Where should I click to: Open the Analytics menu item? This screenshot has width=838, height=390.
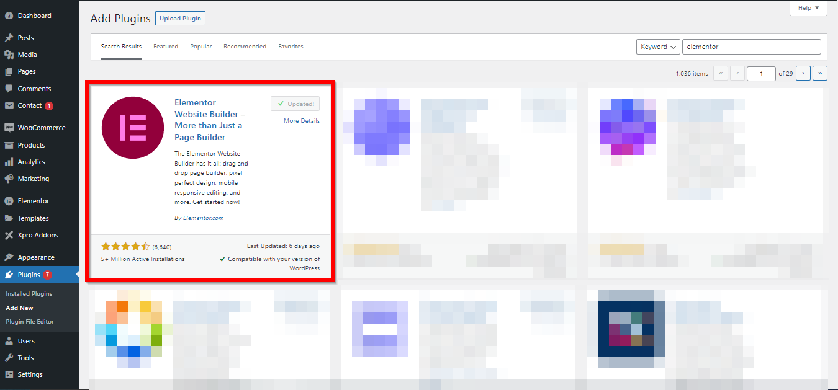point(40,162)
